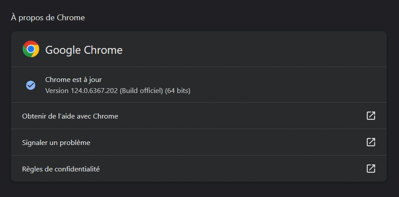Open Règles de confidentialité
Viewport: 399px width, 197px height.
pyautogui.click(x=199, y=168)
